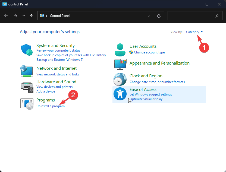Click View network status and tasks

58,74
